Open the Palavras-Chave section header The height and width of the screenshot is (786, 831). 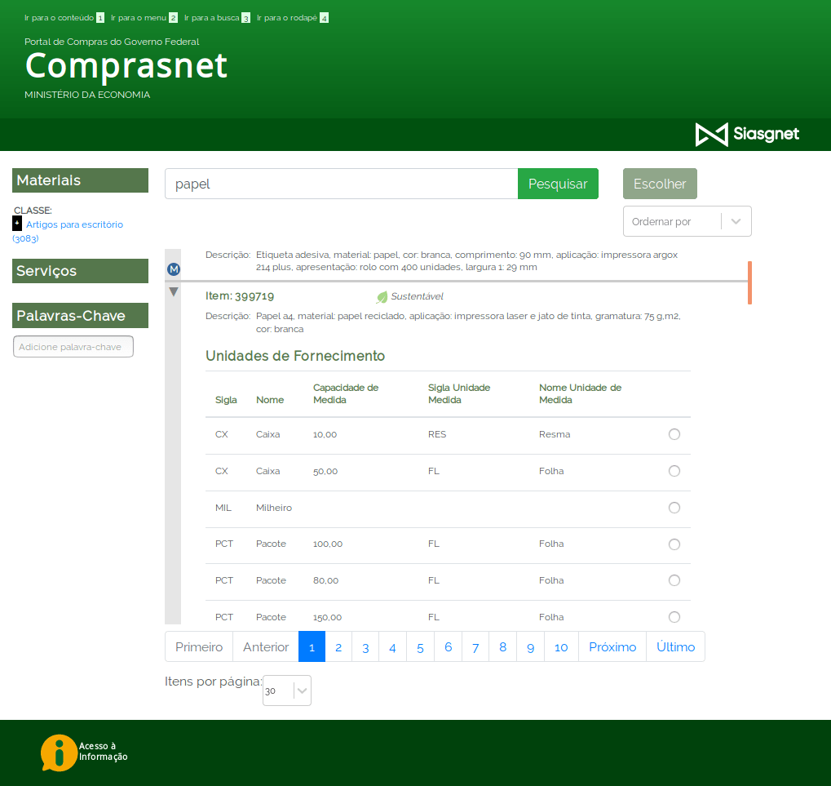(x=80, y=316)
